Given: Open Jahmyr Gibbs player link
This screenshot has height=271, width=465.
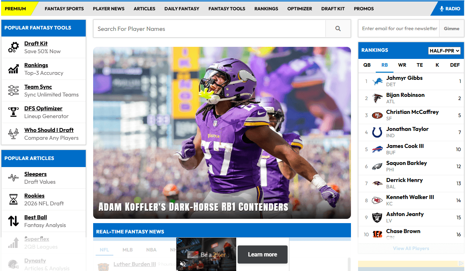Looking at the screenshot, I should point(404,78).
